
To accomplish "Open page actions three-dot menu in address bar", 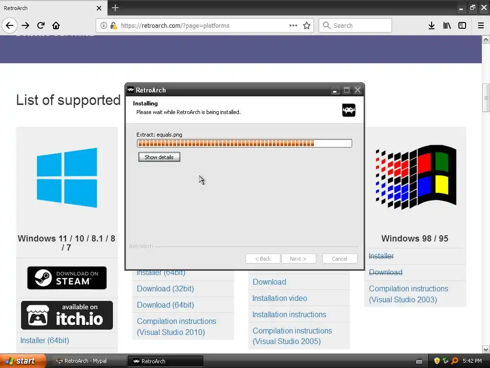I will [293, 25].
